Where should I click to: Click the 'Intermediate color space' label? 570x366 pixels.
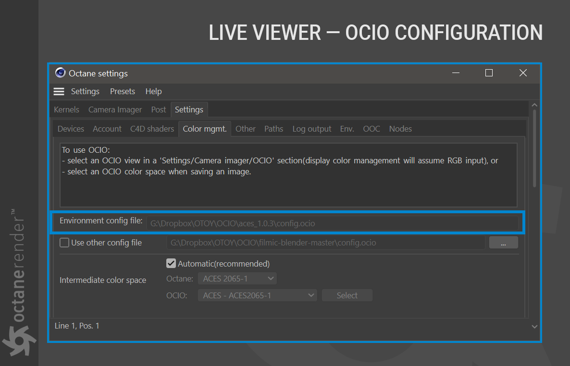pyautogui.click(x=103, y=280)
